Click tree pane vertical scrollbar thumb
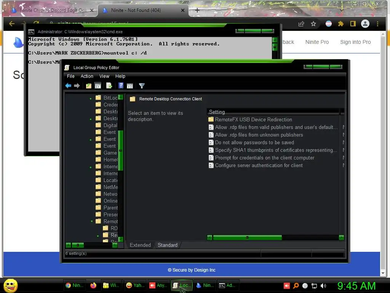Viewport: 390px width, 293px height. pyautogui.click(x=121, y=150)
